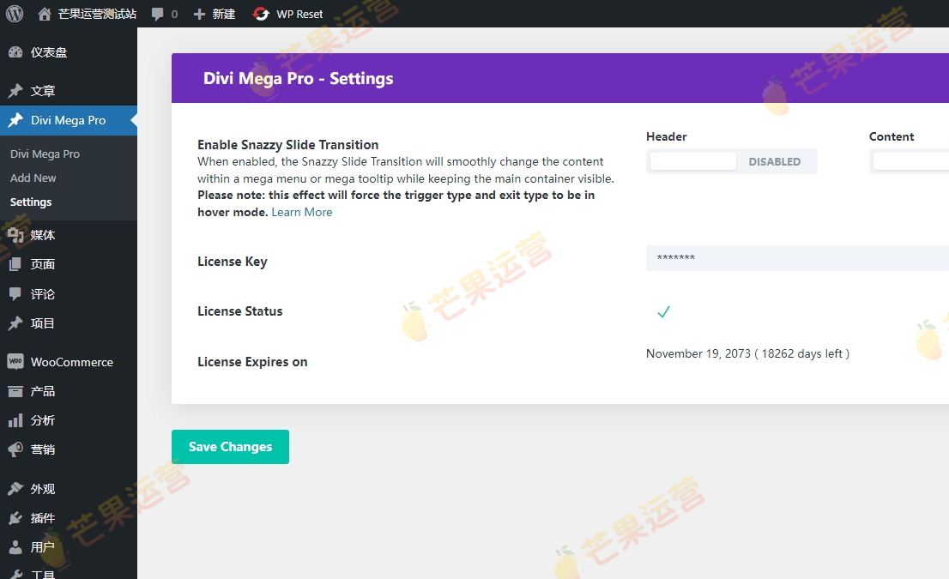Open 营销 with the megaphone icon
949x579 pixels.
(x=15, y=449)
